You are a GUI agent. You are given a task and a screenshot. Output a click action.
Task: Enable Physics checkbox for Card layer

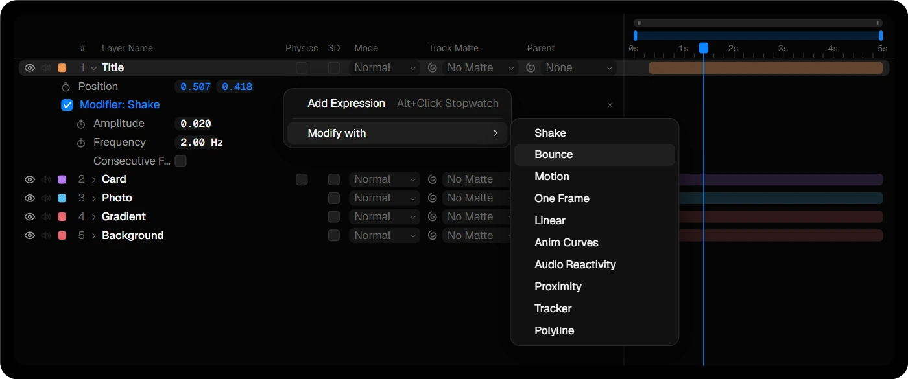pyautogui.click(x=302, y=179)
